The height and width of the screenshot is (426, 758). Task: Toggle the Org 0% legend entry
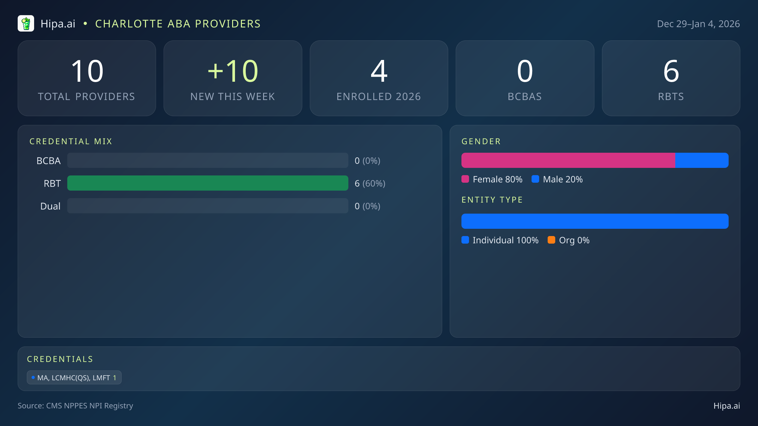[x=568, y=240]
